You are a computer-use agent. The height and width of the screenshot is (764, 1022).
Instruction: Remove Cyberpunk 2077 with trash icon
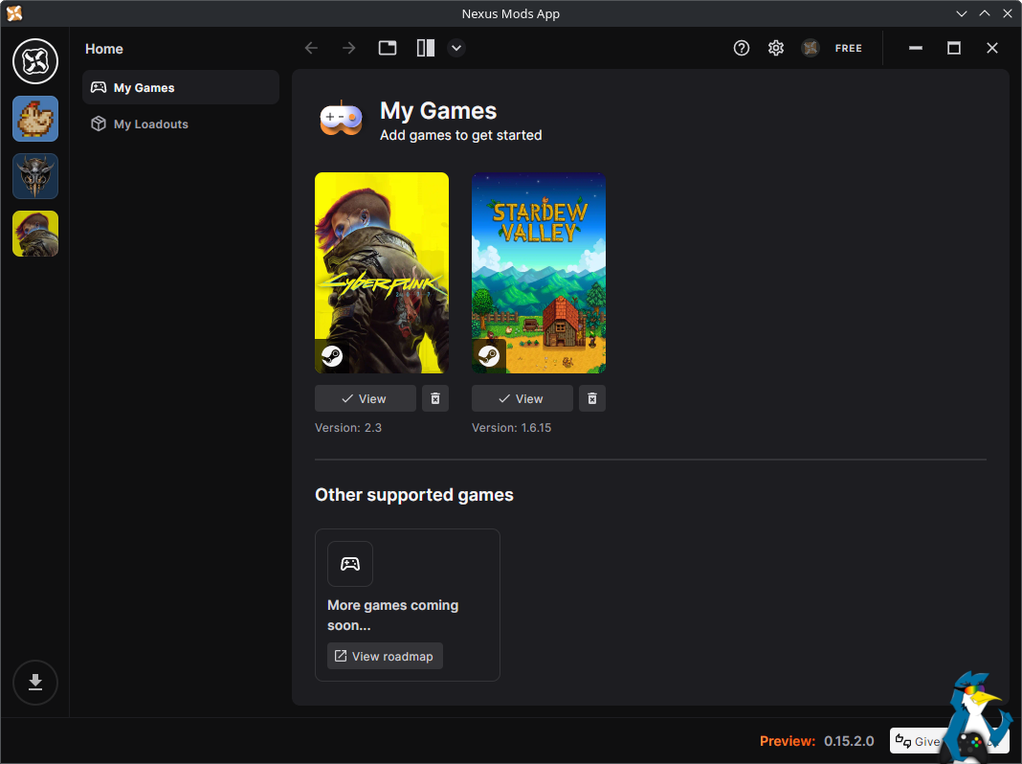click(x=435, y=398)
